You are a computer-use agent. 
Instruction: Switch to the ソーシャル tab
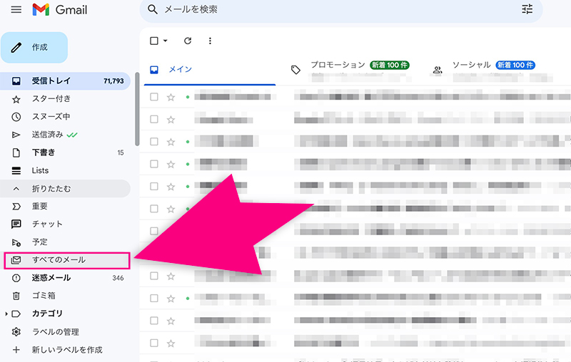click(x=471, y=66)
